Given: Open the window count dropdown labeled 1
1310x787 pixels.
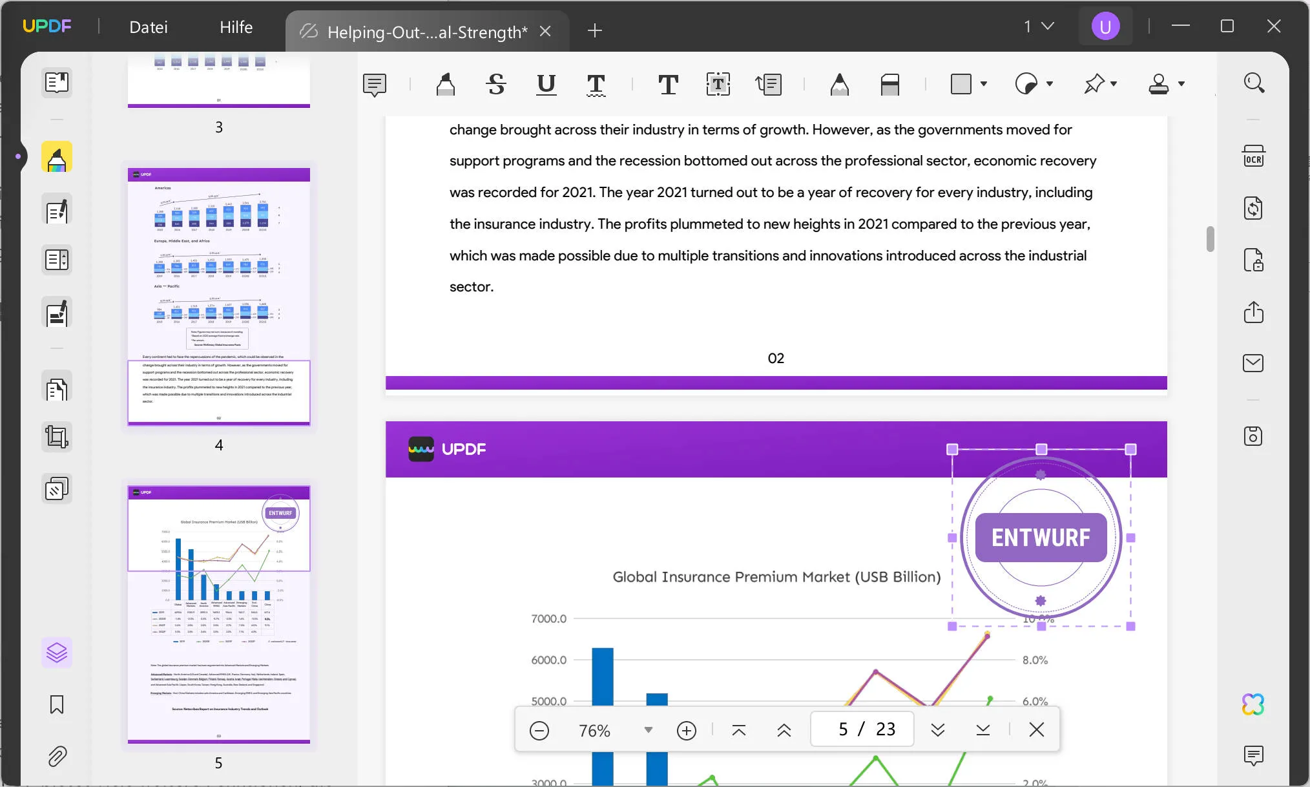Looking at the screenshot, I should [1039, 26].
